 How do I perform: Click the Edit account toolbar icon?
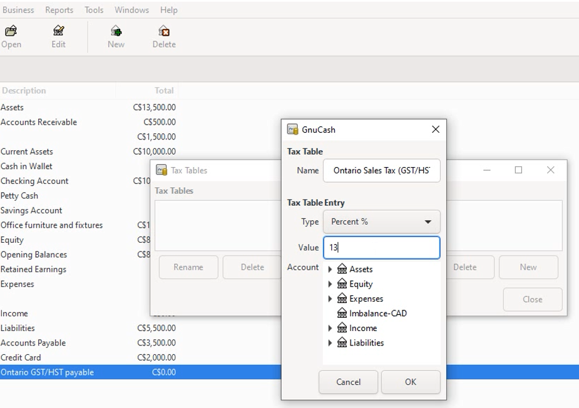(58, 31)
